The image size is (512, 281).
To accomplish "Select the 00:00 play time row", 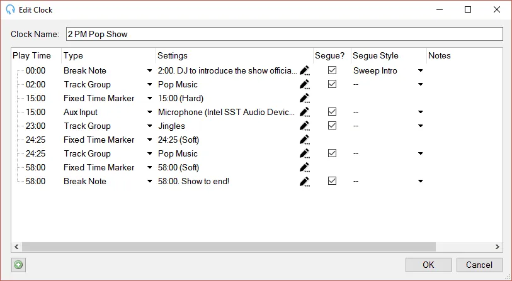I will pos(36,71).
